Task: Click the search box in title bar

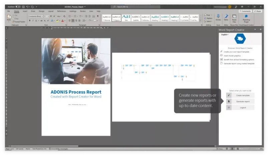Action: coord(136,7)
